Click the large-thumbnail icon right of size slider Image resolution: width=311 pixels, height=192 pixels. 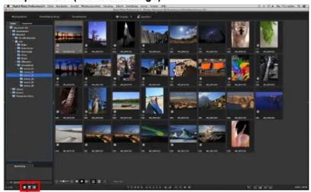[72, 181]
